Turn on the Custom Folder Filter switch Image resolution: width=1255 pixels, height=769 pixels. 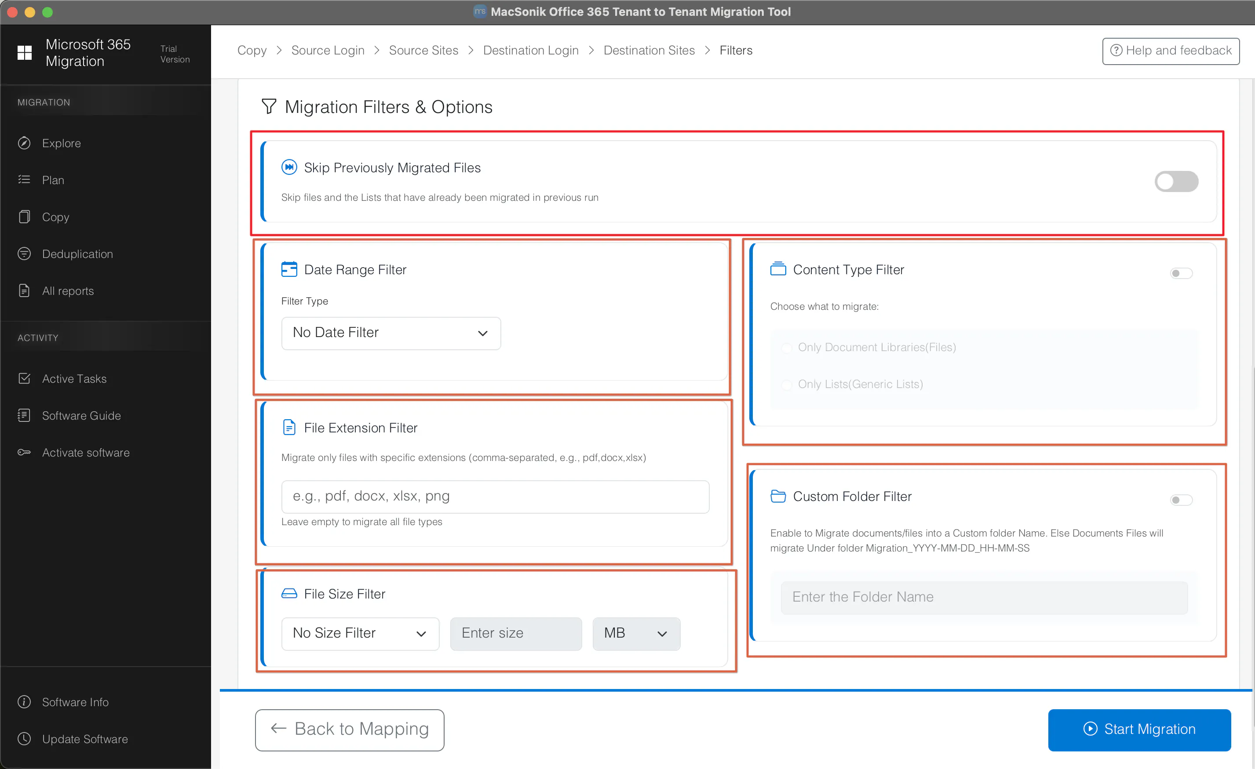tap(1182, 500)
